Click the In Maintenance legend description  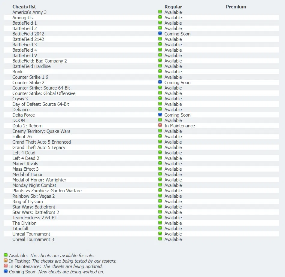coord(73,266)
